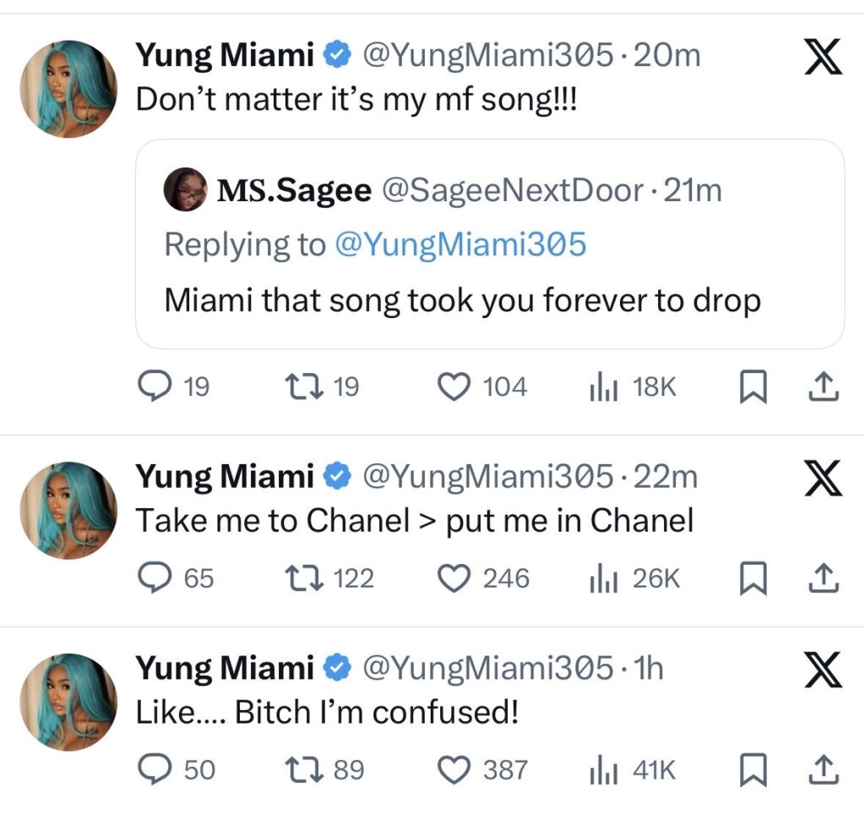The image size is (865, 832).
Task: Like the "Don't matter it's my mf song" tweet
Action: pos(454,387)
